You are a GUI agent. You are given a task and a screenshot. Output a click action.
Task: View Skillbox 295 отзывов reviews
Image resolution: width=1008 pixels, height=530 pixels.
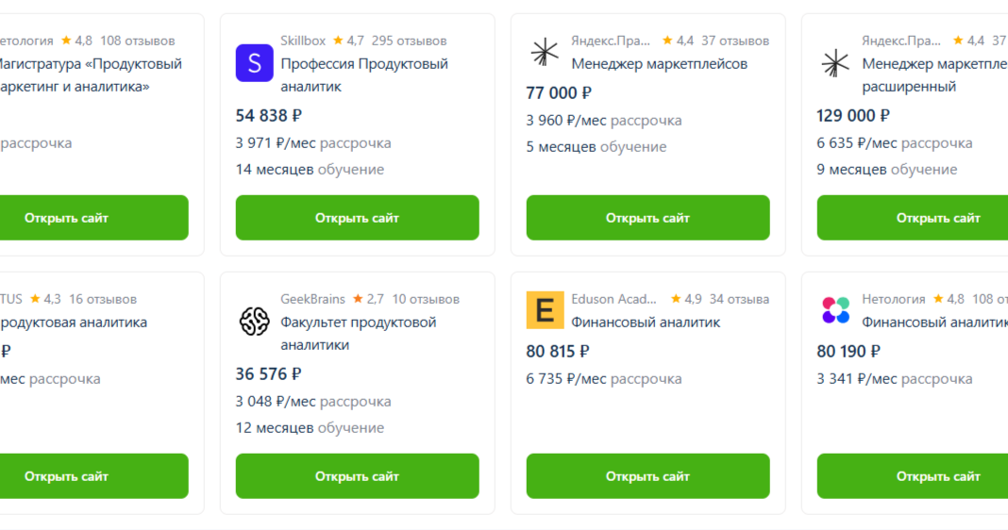409,41
